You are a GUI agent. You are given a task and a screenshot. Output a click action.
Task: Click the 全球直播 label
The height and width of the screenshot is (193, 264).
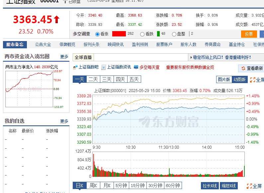[x=83, y=58]
